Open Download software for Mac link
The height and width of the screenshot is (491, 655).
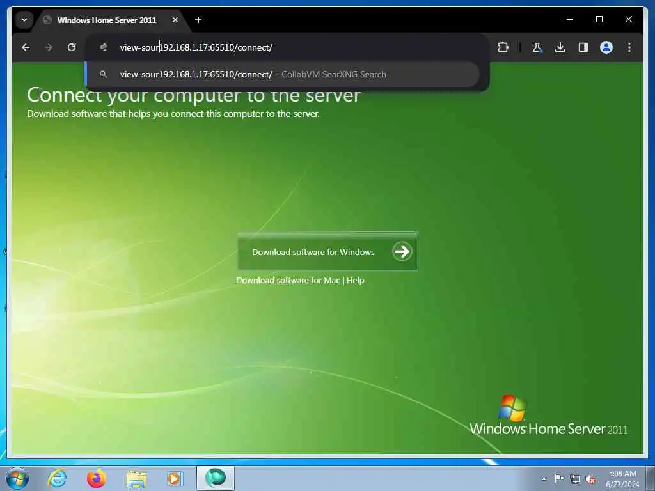tap(288, 280)
